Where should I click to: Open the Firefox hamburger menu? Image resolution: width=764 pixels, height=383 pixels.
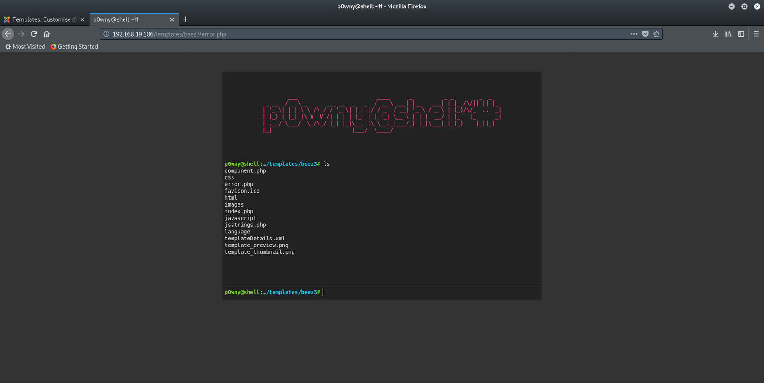pos(756,34)
